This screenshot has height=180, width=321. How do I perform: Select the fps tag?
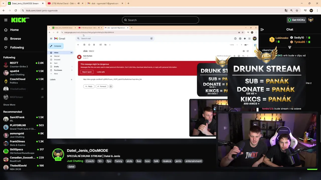point(109,161)
